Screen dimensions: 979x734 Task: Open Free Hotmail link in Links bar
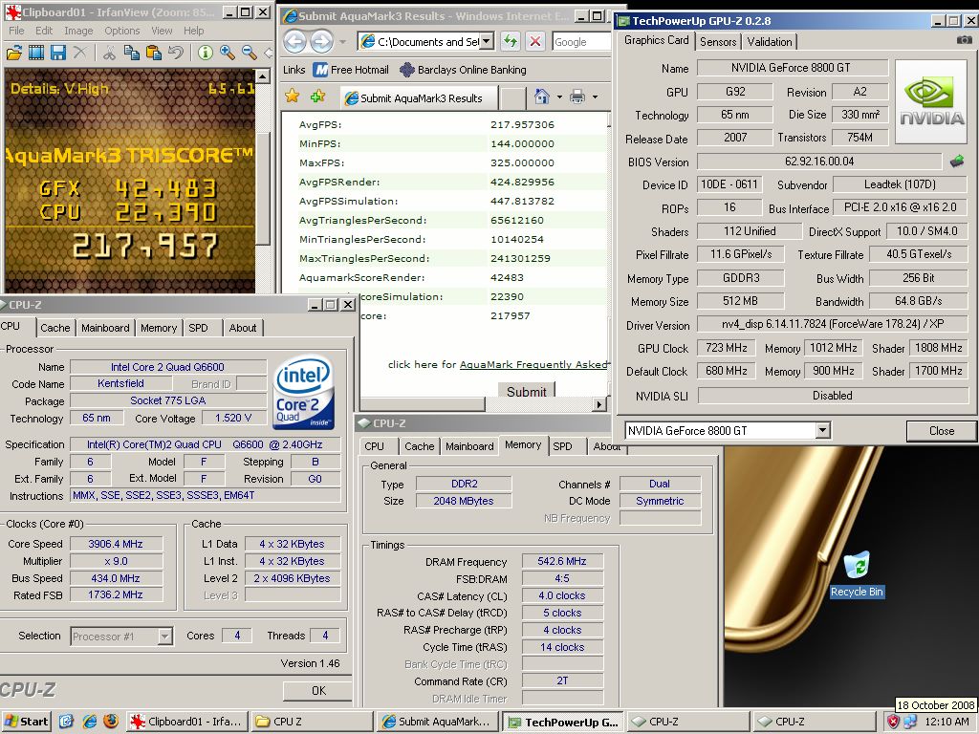point(352,70)
